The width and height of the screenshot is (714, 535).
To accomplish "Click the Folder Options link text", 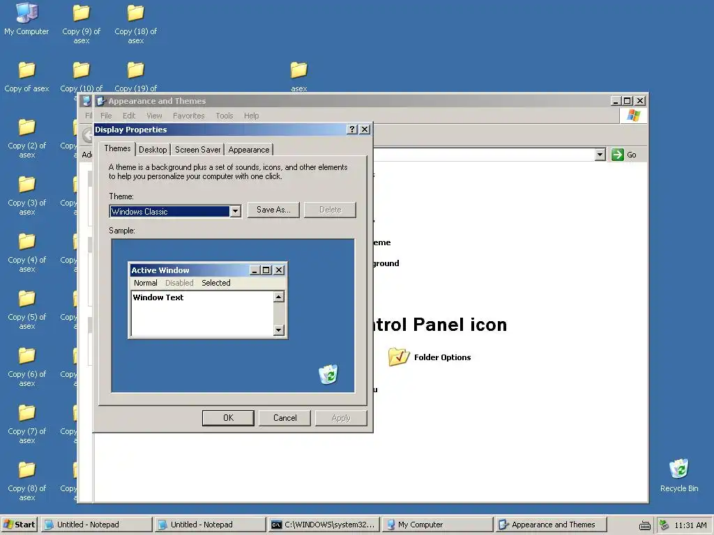I will coord(442,357).
